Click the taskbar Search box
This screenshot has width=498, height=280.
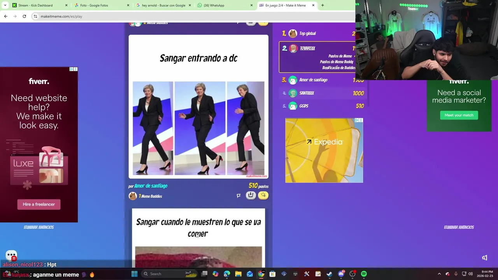point(169,274)
